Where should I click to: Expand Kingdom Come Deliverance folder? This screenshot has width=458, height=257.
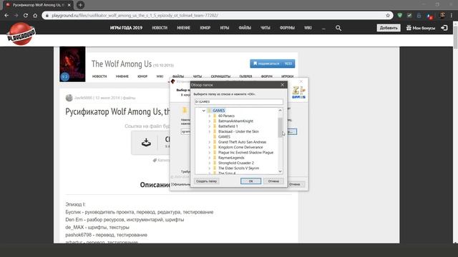(x=210, y=148)
